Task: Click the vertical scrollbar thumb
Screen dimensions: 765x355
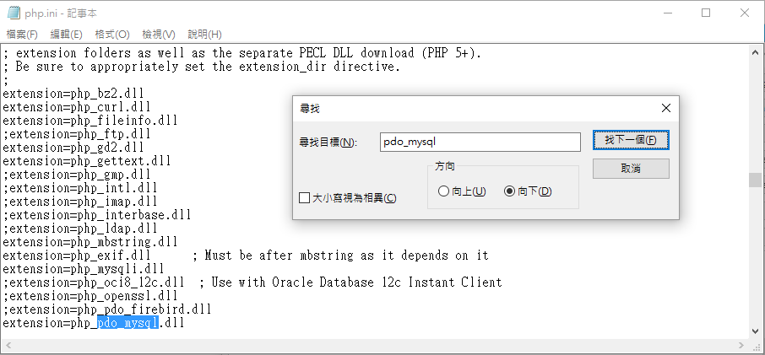Action: (x=755, y=180)
